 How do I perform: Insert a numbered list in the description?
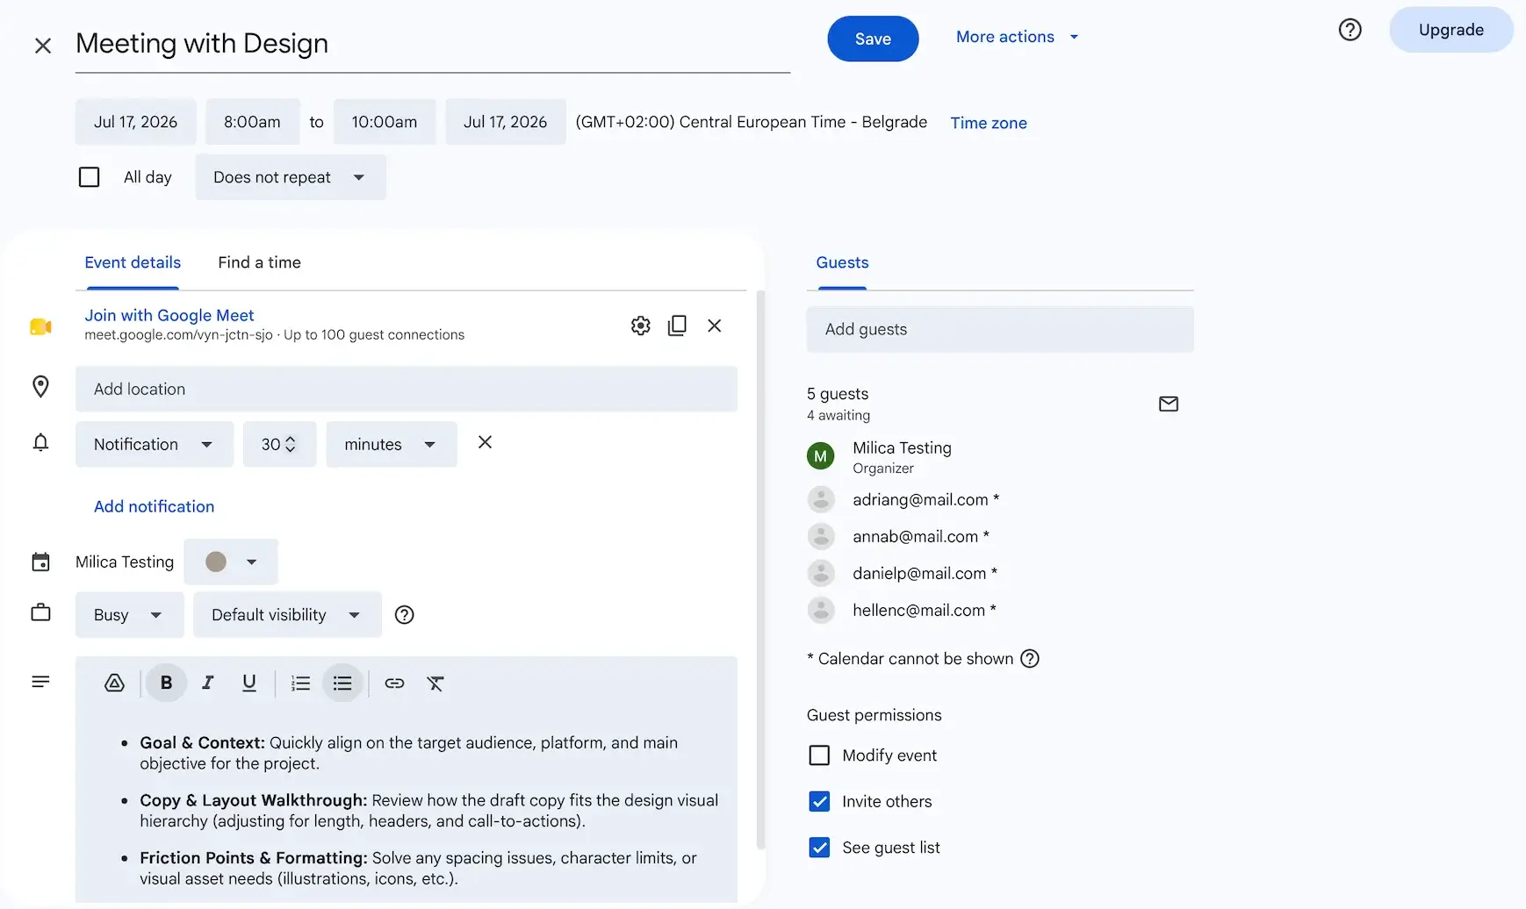click(x=300, y=683)
